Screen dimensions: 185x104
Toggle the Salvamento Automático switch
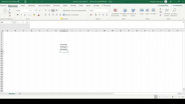tap(19, 1)
